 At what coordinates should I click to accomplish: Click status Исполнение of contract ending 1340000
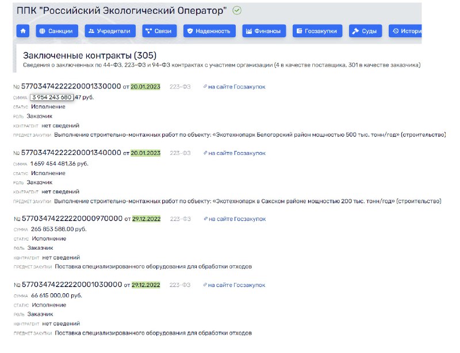click(48, 173)
